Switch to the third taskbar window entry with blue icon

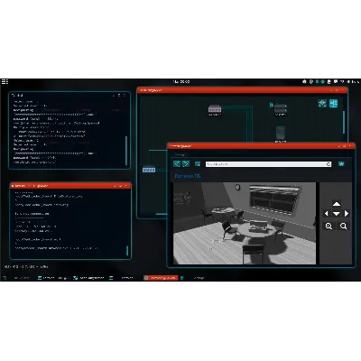(x=89, y=278)
